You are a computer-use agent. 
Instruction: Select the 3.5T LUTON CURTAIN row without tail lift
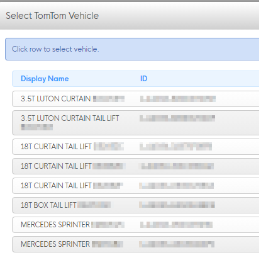[136, 99]
